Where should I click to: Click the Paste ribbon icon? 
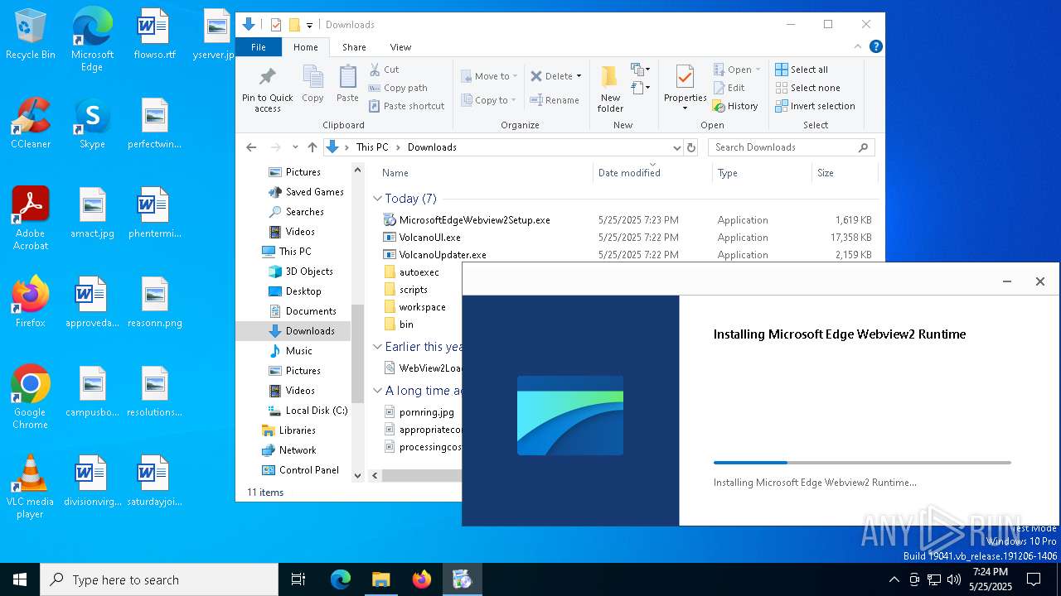pyautogui.click(x=347, y=84)
